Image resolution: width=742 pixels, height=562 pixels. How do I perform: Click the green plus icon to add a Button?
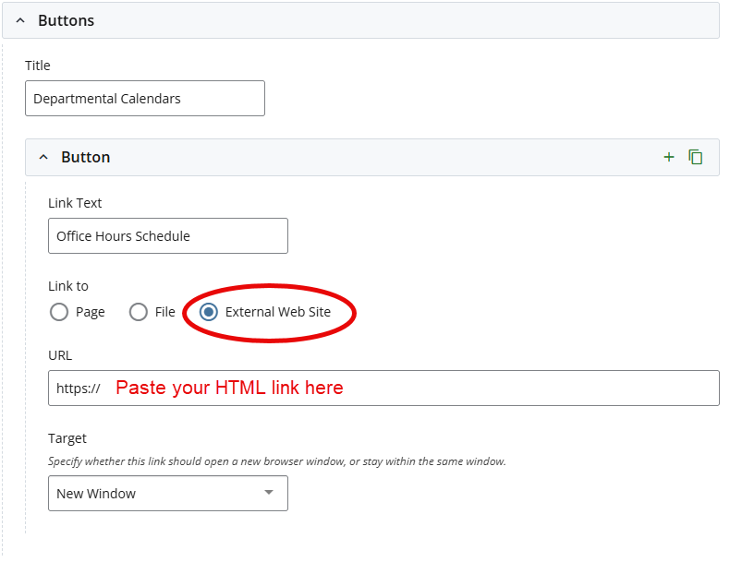669,158
